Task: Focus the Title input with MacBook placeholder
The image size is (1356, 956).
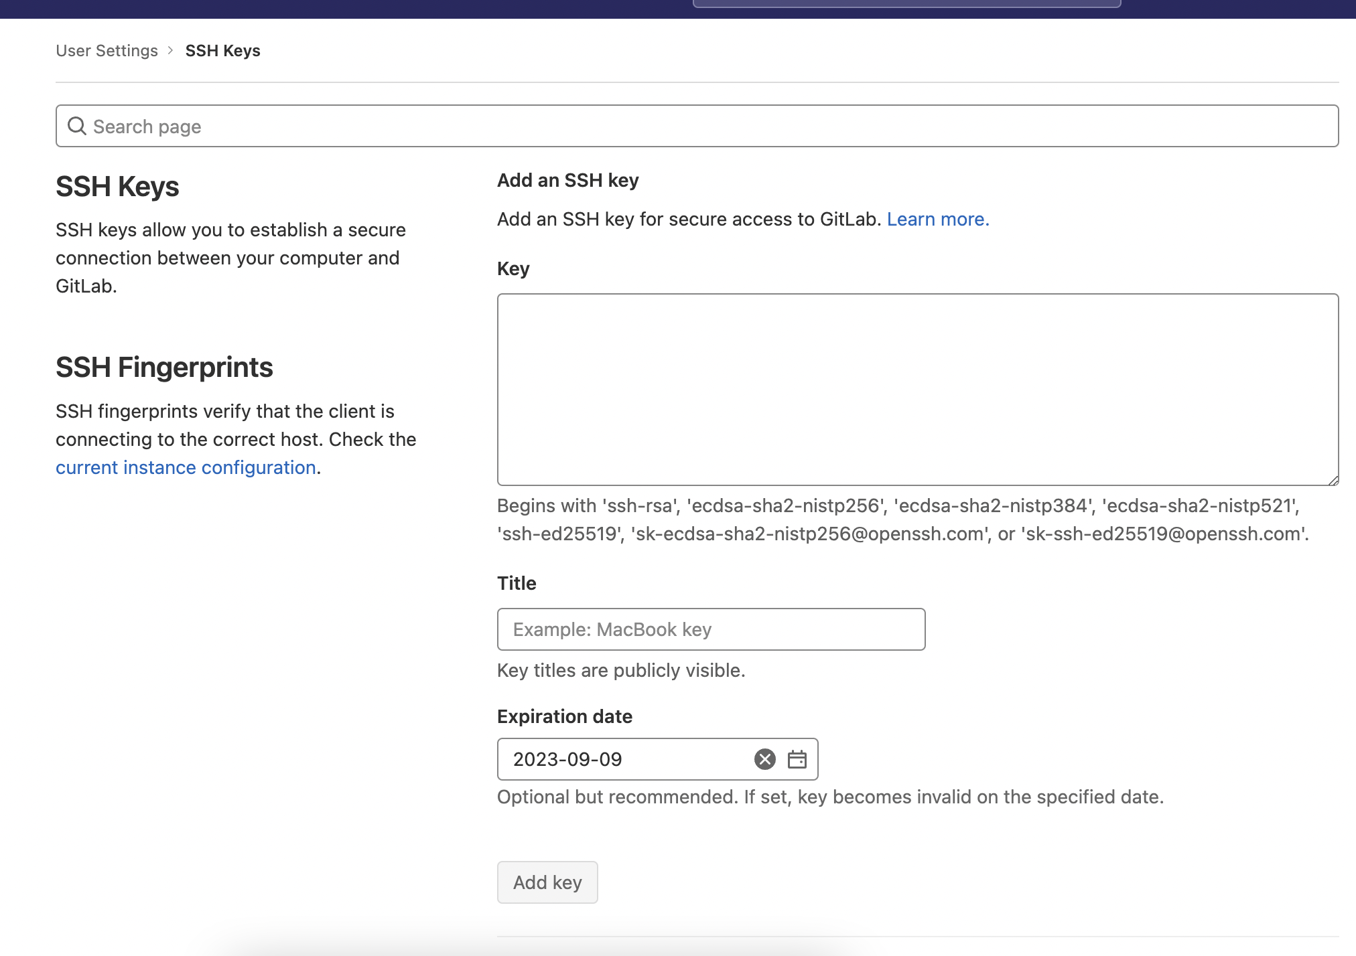Action: pyautogui.click(x=710, y=629)
